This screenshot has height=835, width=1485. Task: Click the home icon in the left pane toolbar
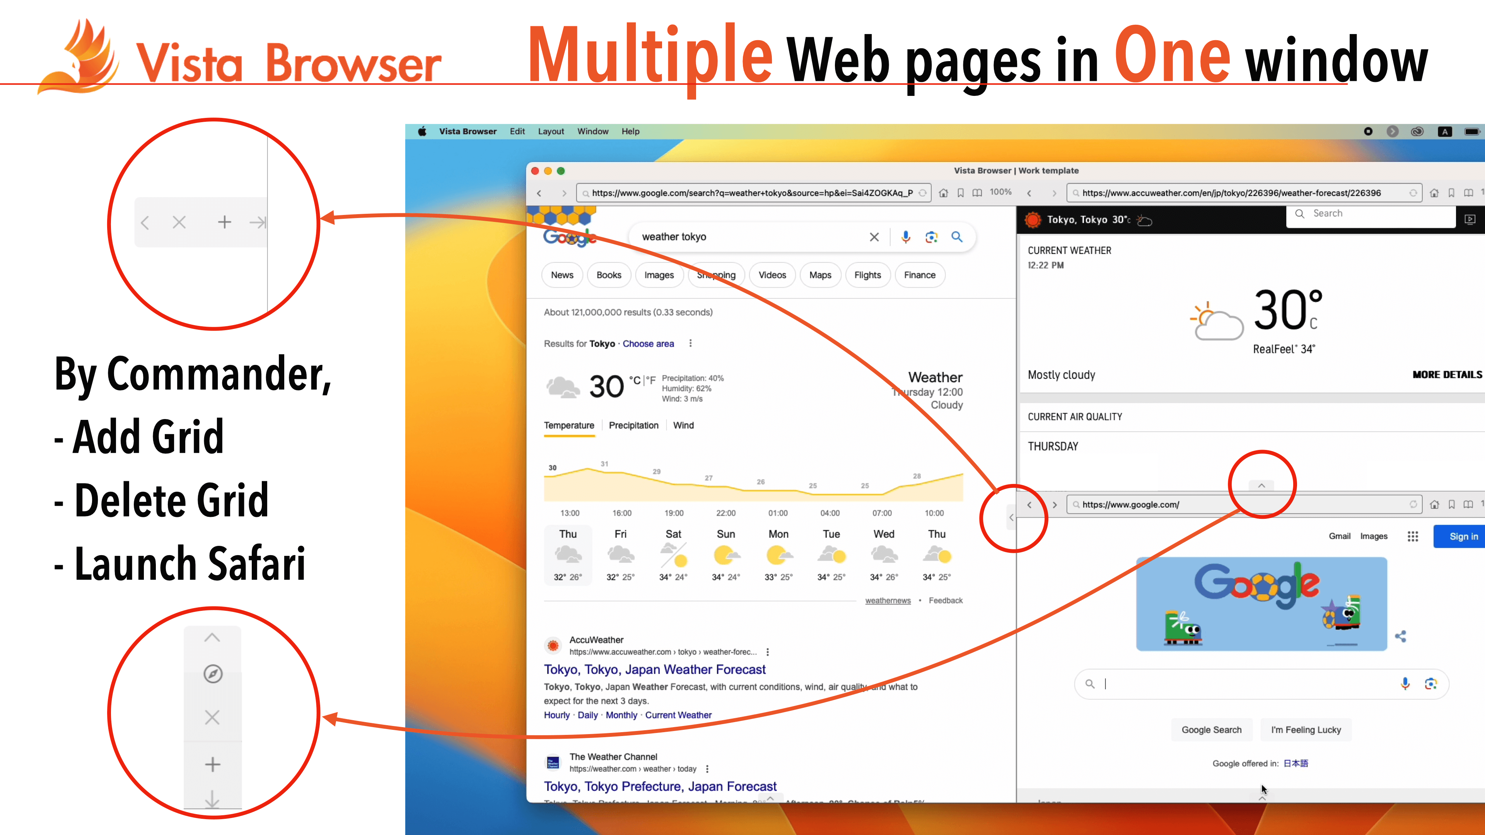[944, 193]
